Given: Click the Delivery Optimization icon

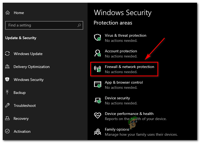Looking at the screenshot, I should point(8,67).
